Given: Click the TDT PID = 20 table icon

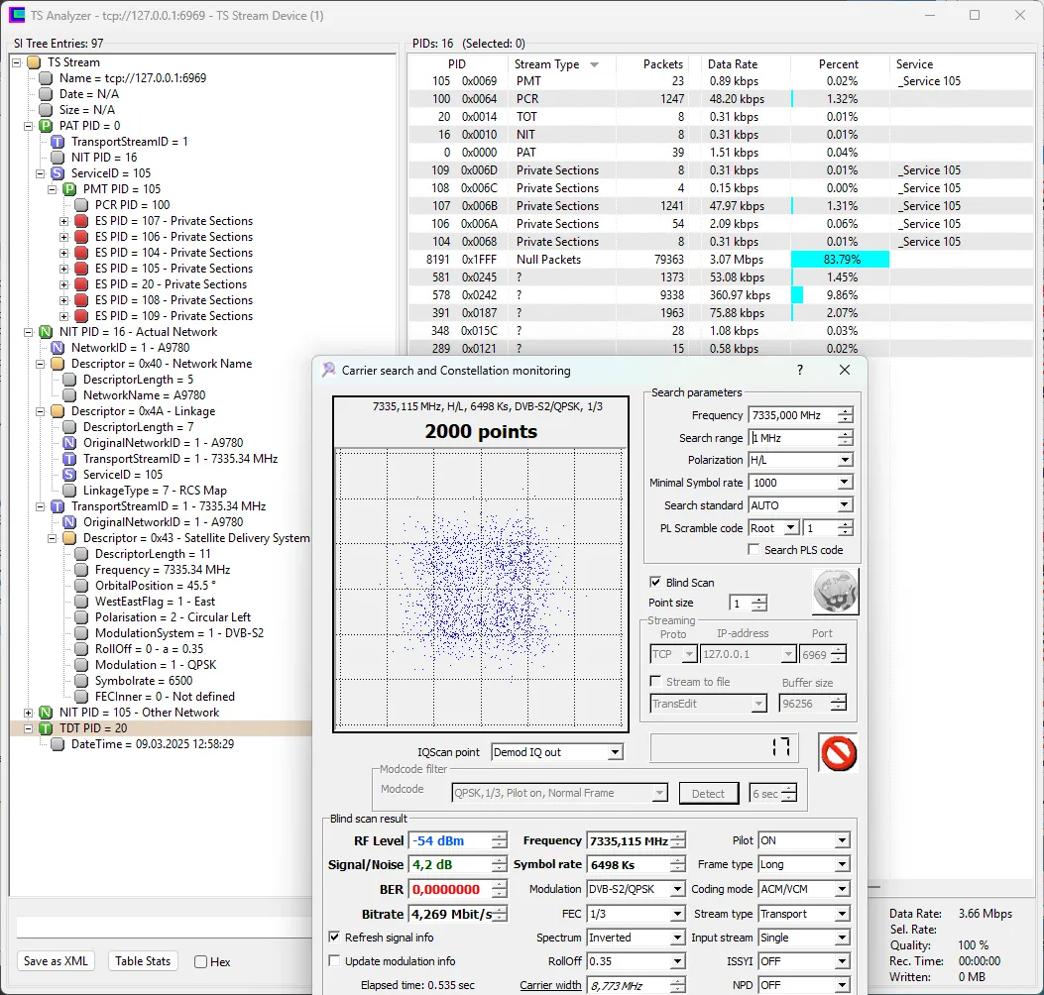Looking at the screenshot, I should (46, 728).
